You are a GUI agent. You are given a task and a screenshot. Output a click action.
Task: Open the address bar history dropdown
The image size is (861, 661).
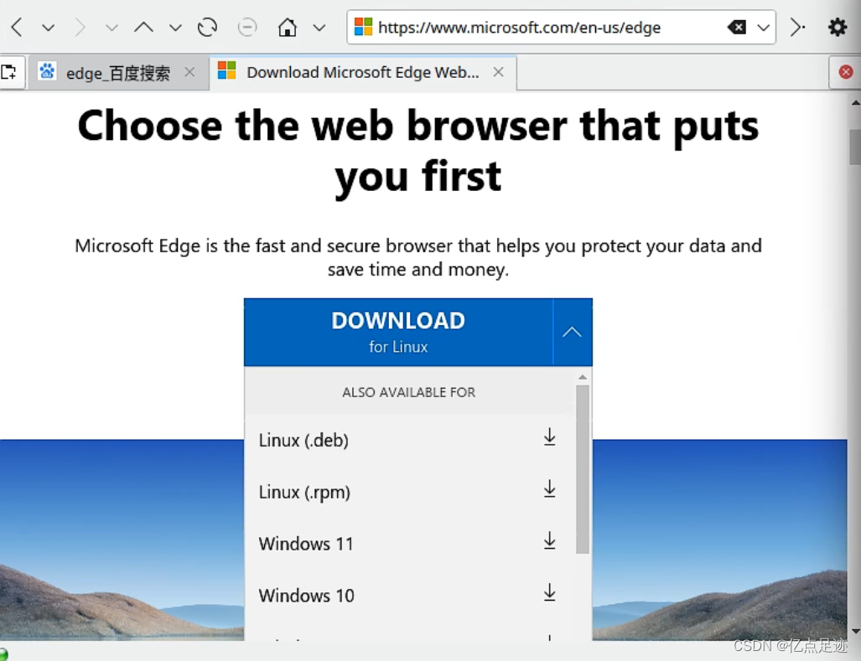pyautogui.click(x=763, y=28)
